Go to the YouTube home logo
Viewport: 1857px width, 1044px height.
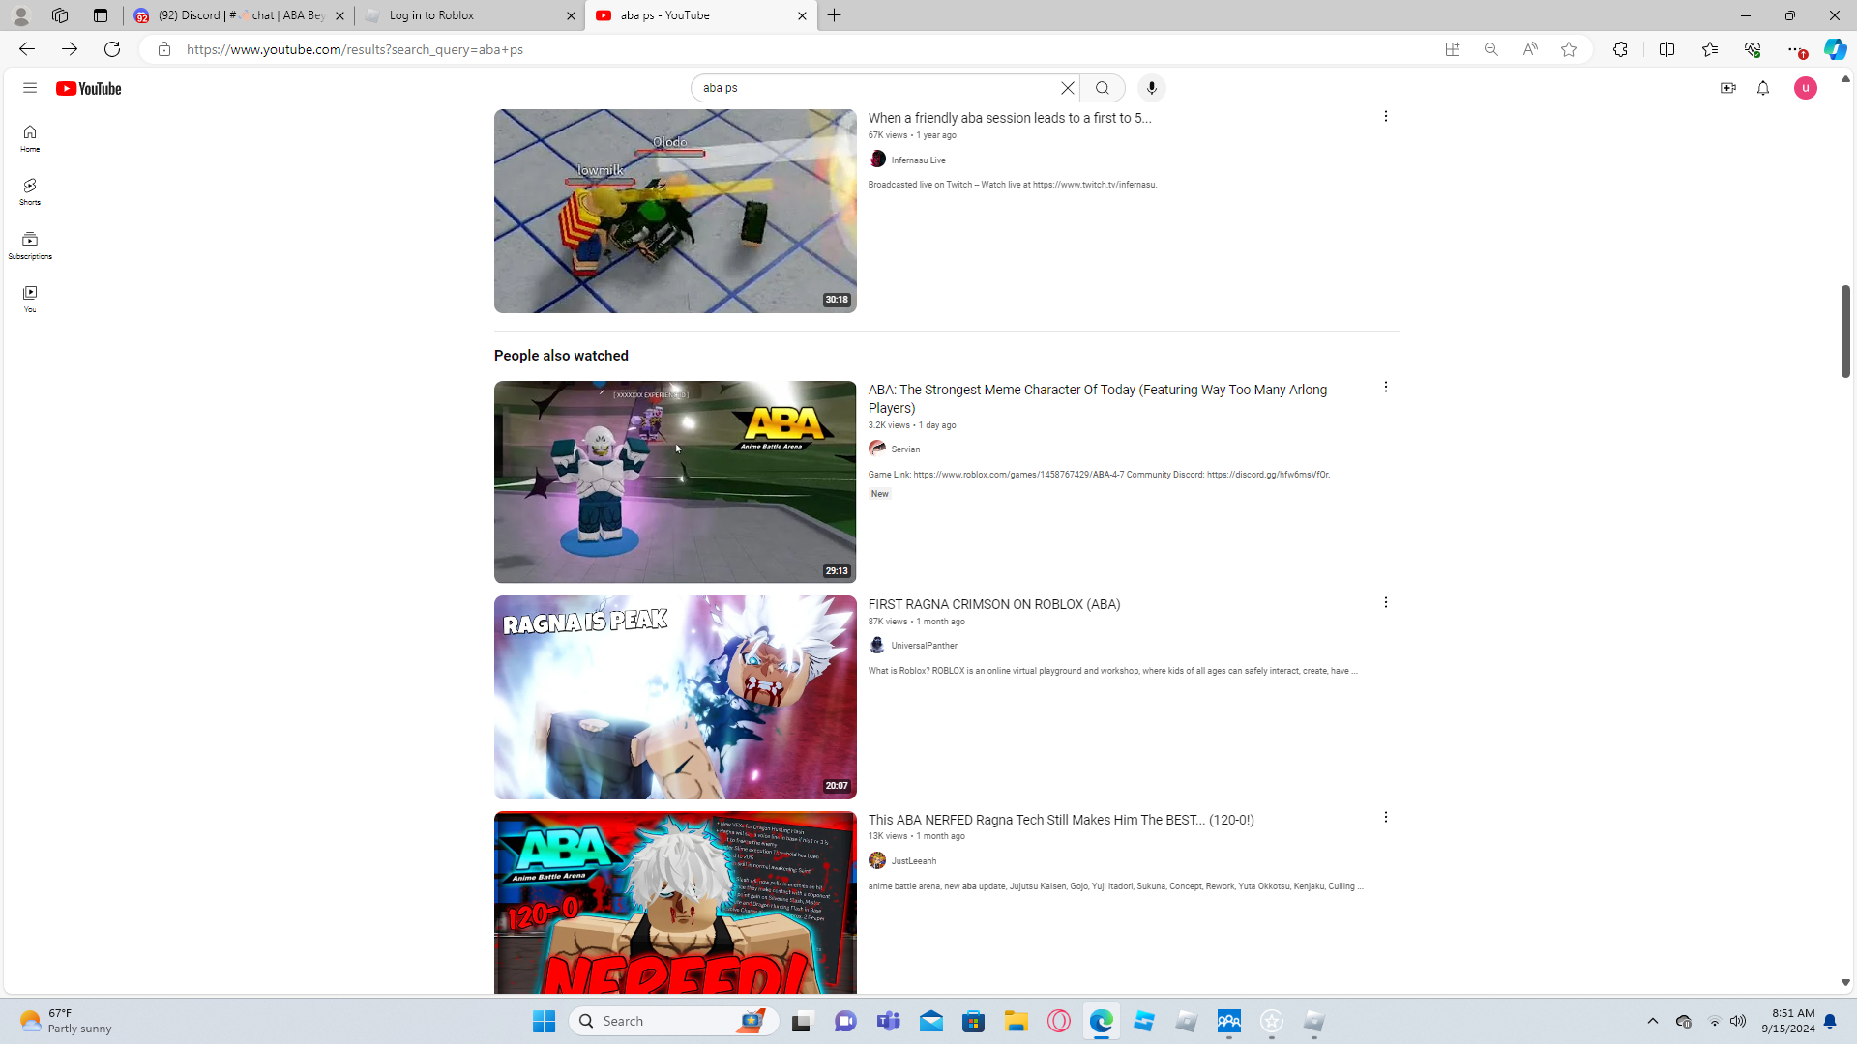tap(88, 88)
